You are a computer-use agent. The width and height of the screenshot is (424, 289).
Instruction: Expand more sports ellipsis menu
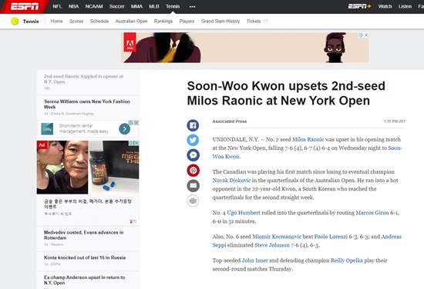tap(192, 6)
